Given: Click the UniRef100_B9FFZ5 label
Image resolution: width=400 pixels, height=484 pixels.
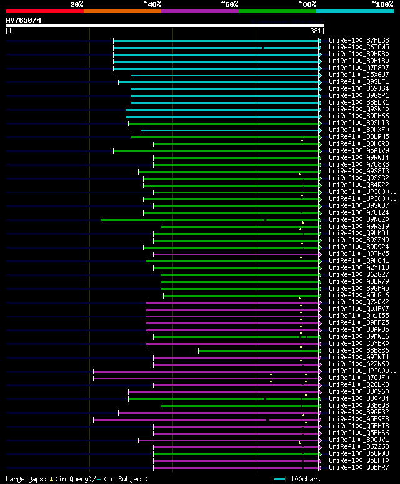Looking at the screenshot, I should (x=359, y=323).
